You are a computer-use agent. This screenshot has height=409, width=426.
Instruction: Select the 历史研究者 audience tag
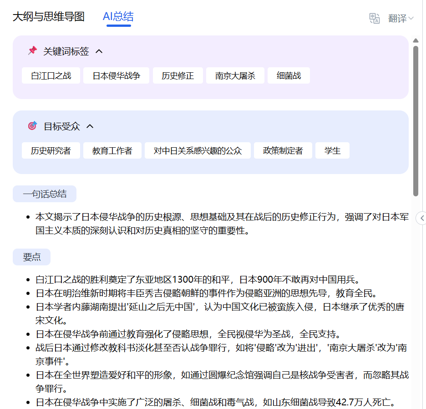(x=51, y=150)
